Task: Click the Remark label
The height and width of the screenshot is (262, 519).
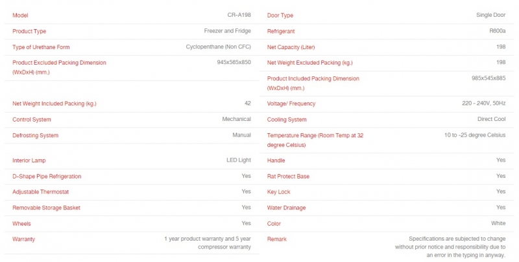Action: click(x=277, y=239)
